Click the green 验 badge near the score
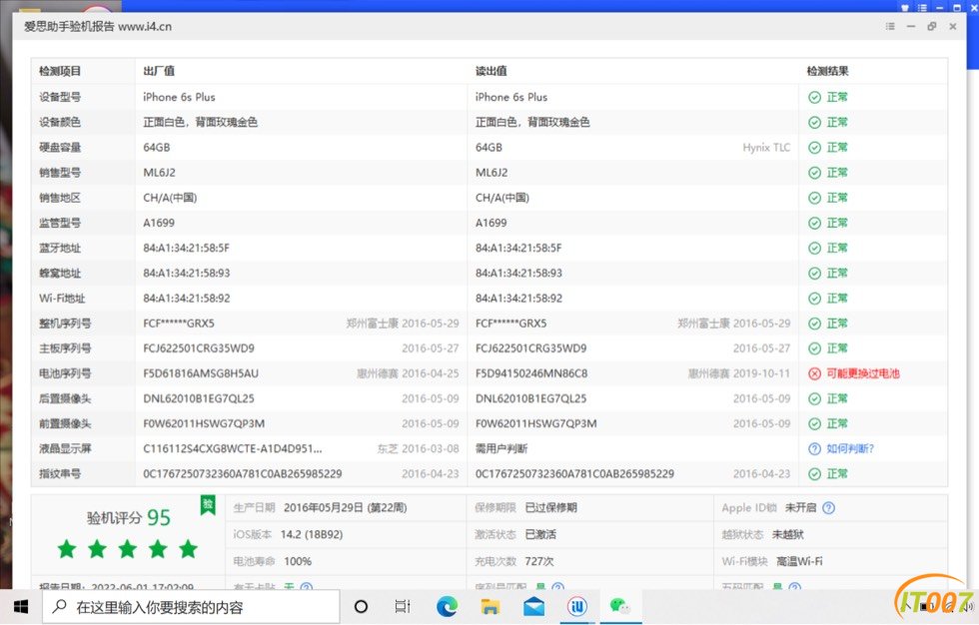979x625 pixels. click(208, 504)
